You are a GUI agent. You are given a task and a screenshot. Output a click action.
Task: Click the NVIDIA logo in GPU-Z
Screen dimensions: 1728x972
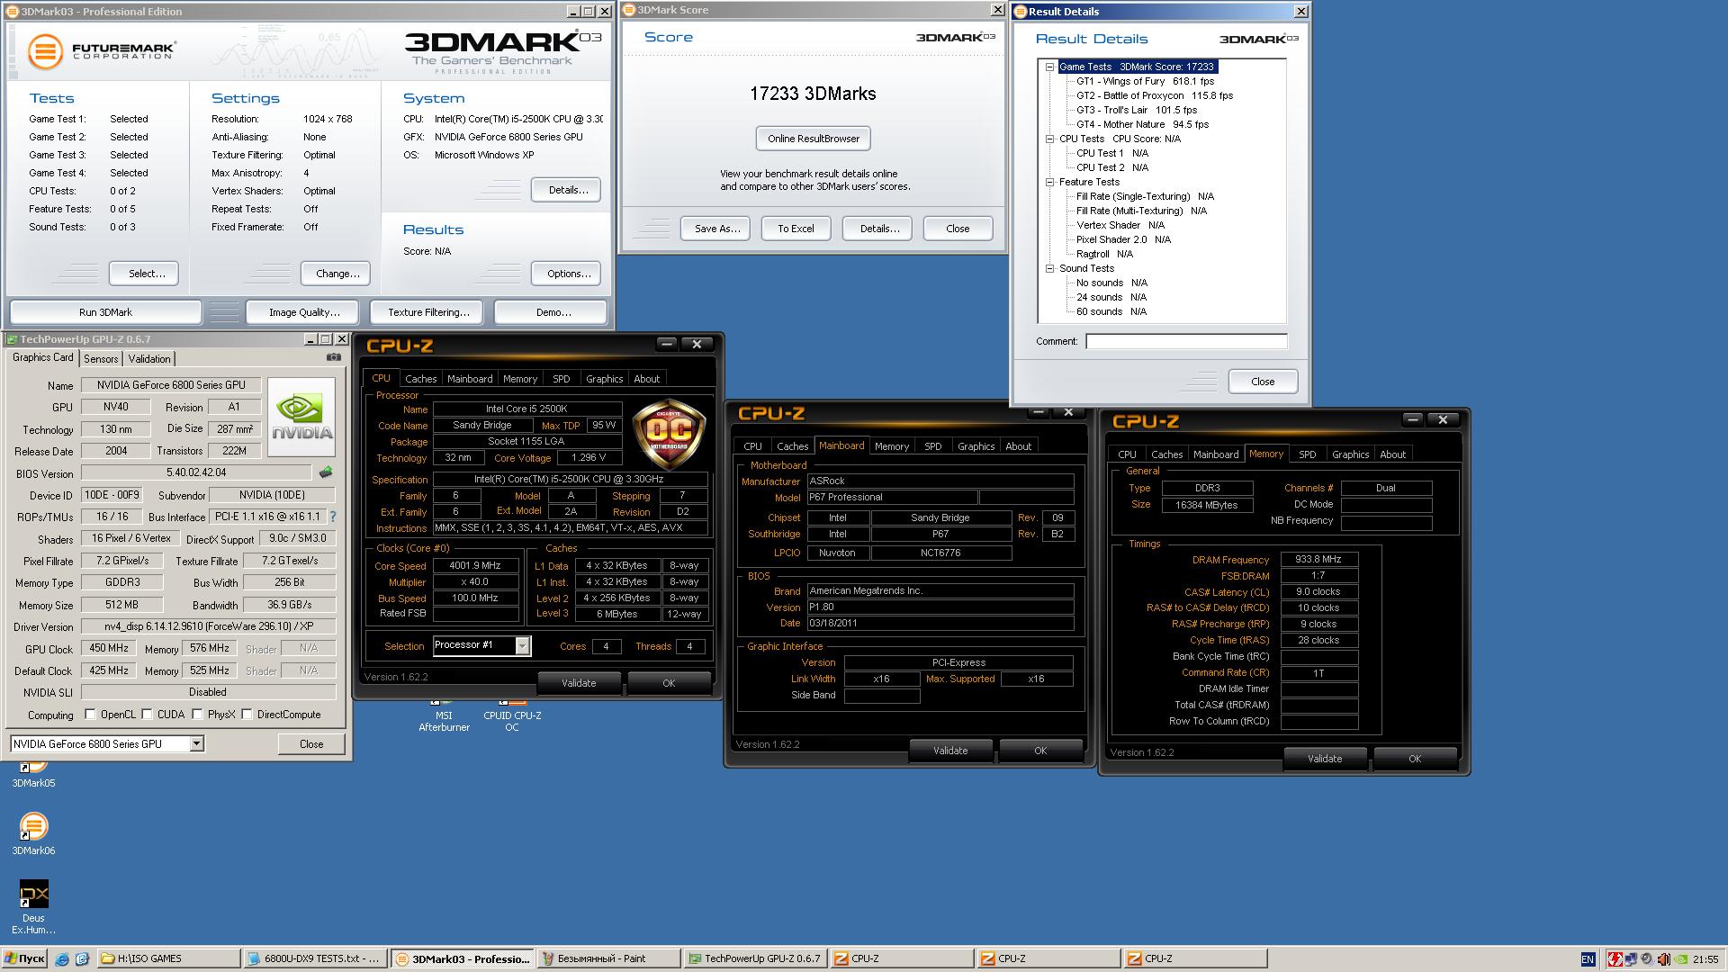point(302,415)
